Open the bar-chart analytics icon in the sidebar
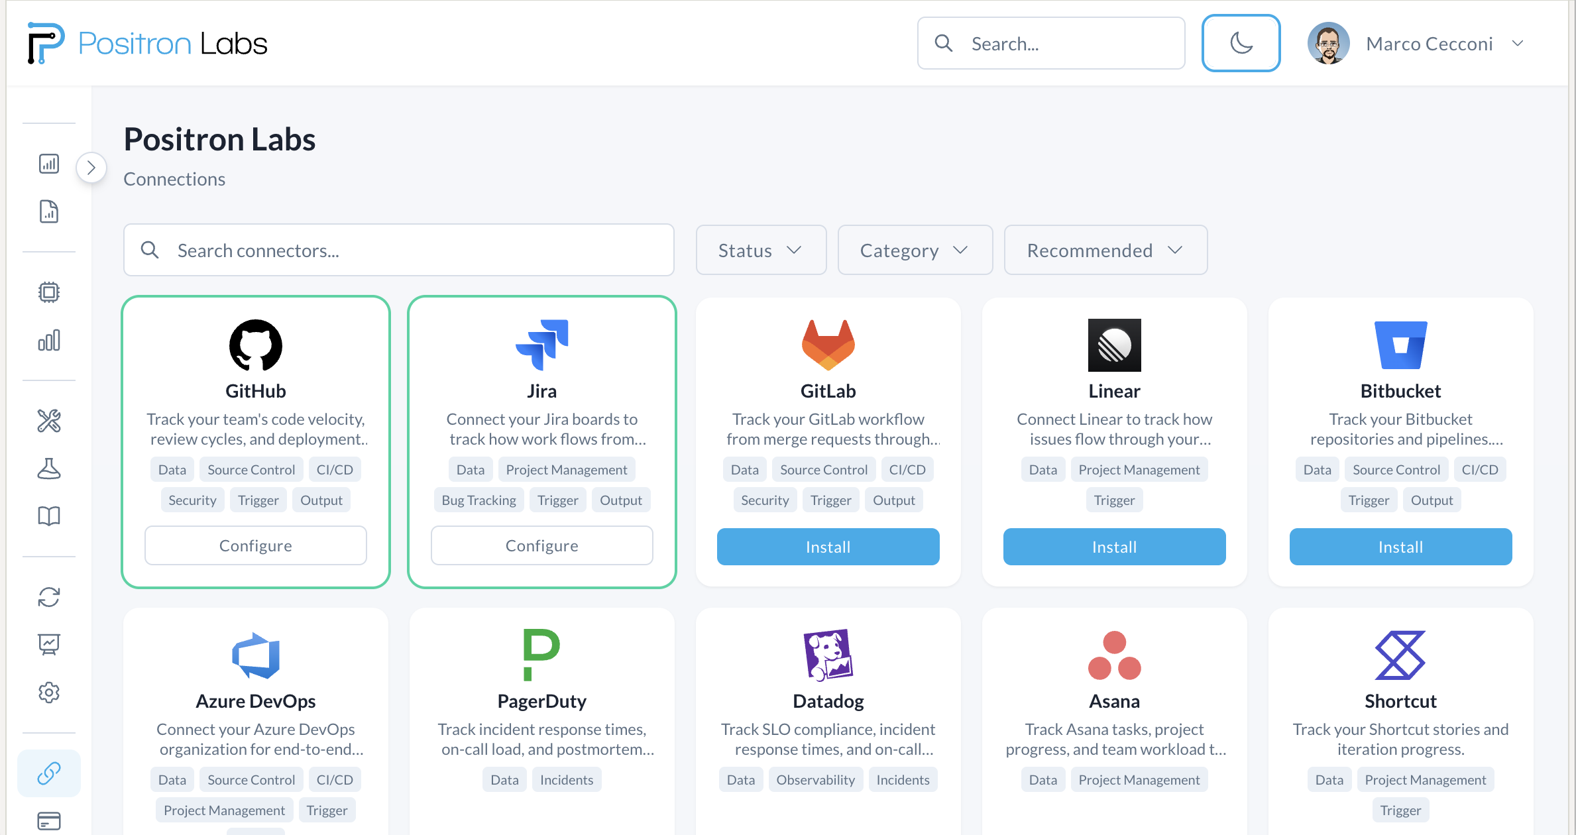 [49, 341]
